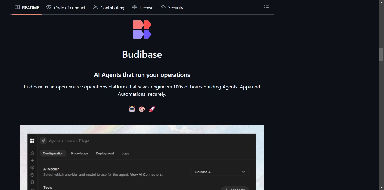Screen dimensions: 384x190
Task: Click the cube icon in screenshot sidebar
Action: tap(32, 168)
